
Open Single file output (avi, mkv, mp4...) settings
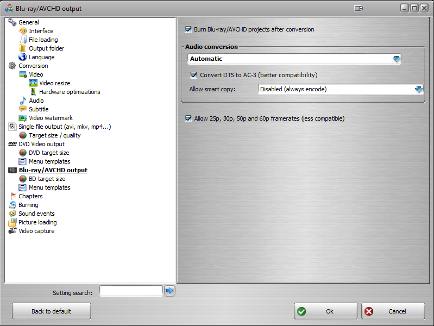(65, 127)
